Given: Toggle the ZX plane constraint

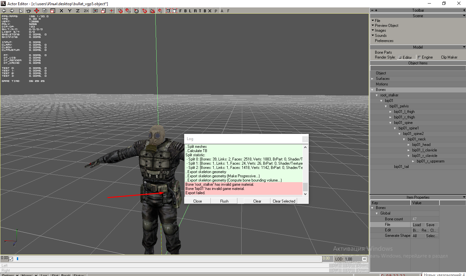Looking at the screenshot, I should click(x=86, y=11).
